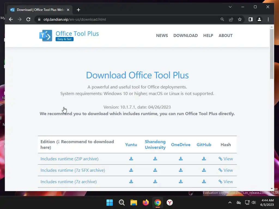Click the Hash column header
The width and height of the screenshot is (279, 209).
pyautogui.click(x=226, y=145)
